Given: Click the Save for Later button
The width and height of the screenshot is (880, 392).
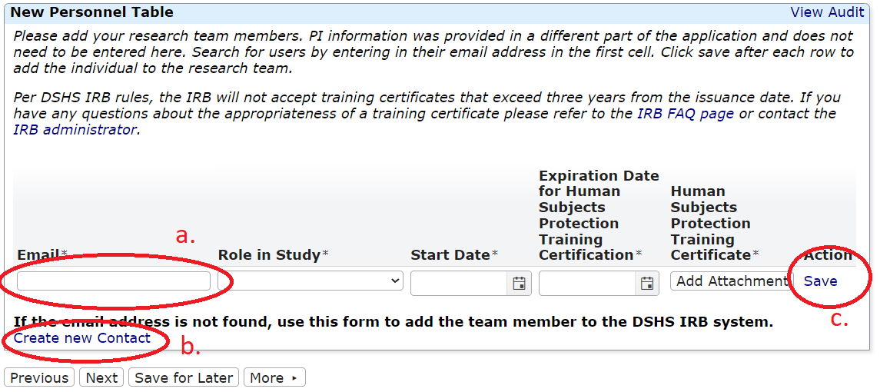Looking at the screenshot, I should [x=184, y=377].
